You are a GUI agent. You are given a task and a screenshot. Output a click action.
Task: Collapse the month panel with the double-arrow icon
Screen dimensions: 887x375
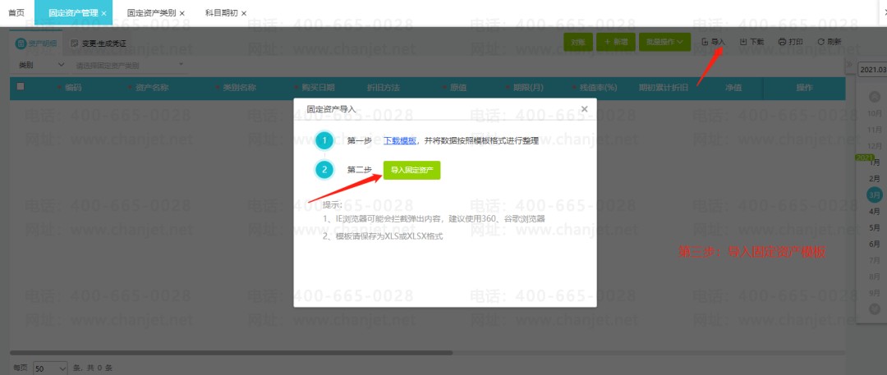coord(849,65)
